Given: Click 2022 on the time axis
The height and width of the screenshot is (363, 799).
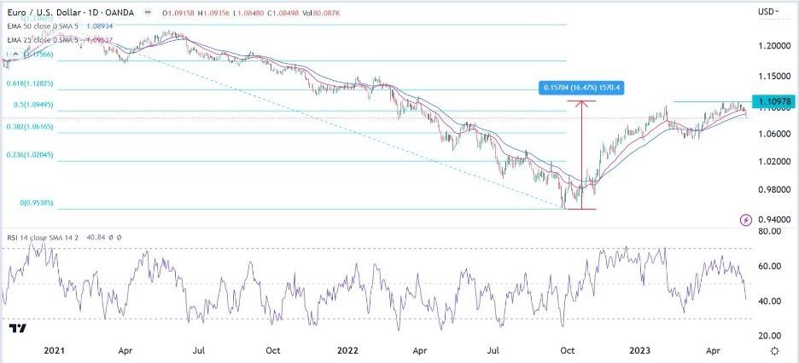Looking at the screenshot, I should point(347,350).
